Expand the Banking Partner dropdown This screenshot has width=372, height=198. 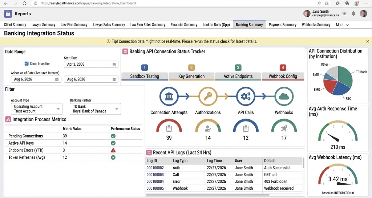click(117, 109)
